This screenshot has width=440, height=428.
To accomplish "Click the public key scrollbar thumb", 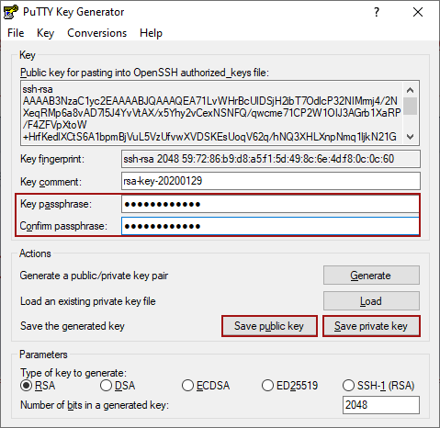I will click(x=410, y=106).
